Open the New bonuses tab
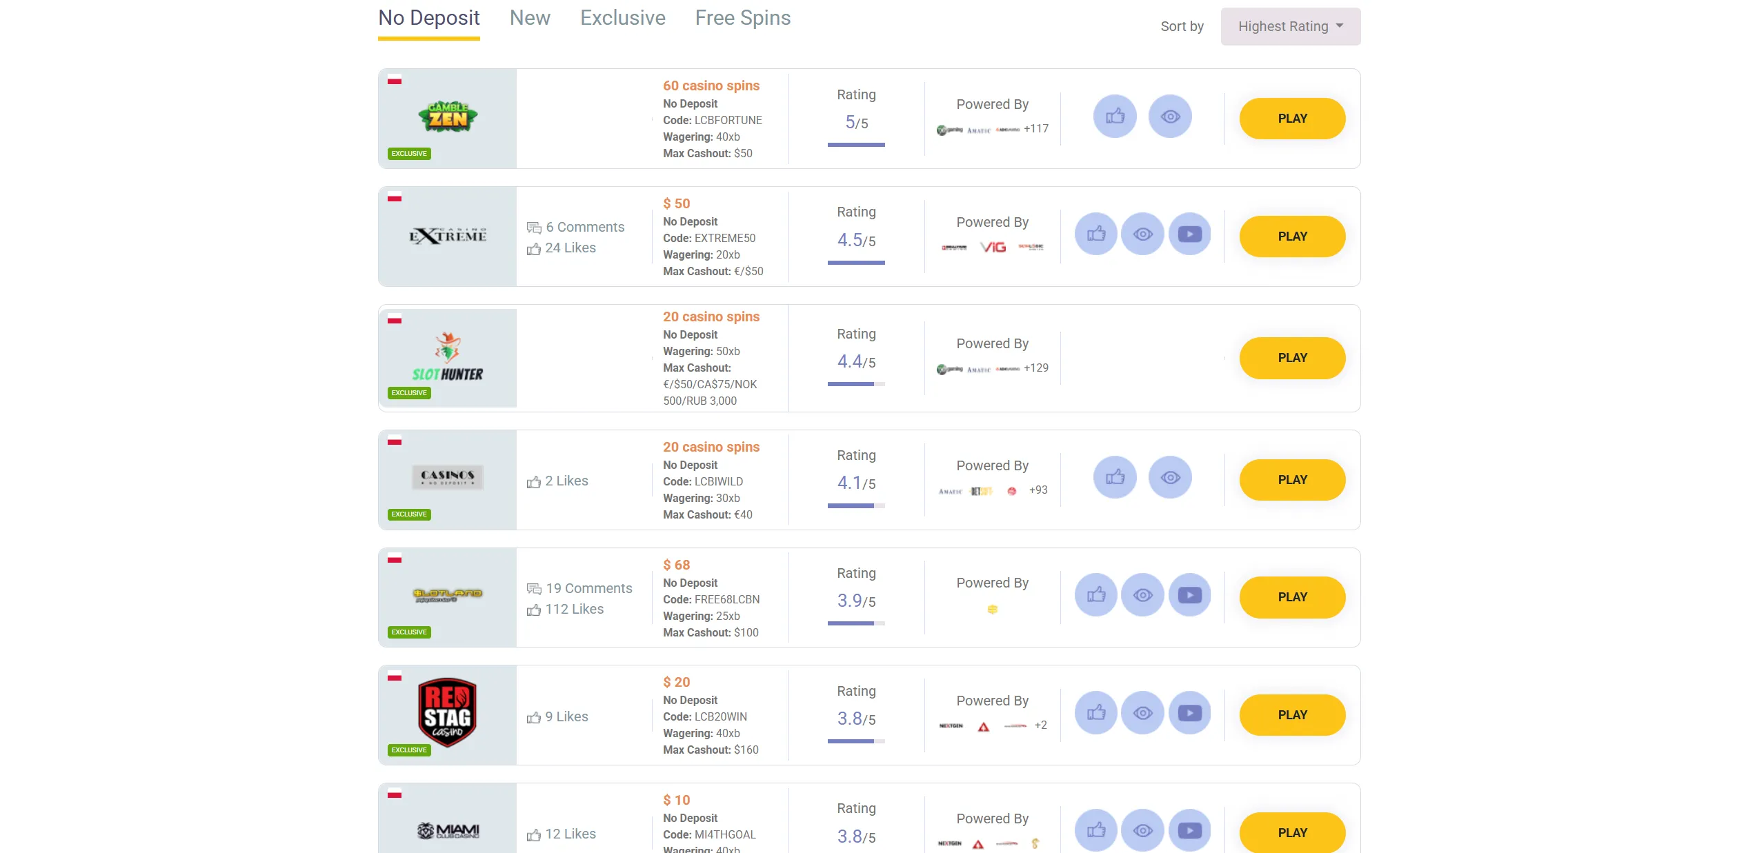 pyautogui.click(x=530, y=18)
